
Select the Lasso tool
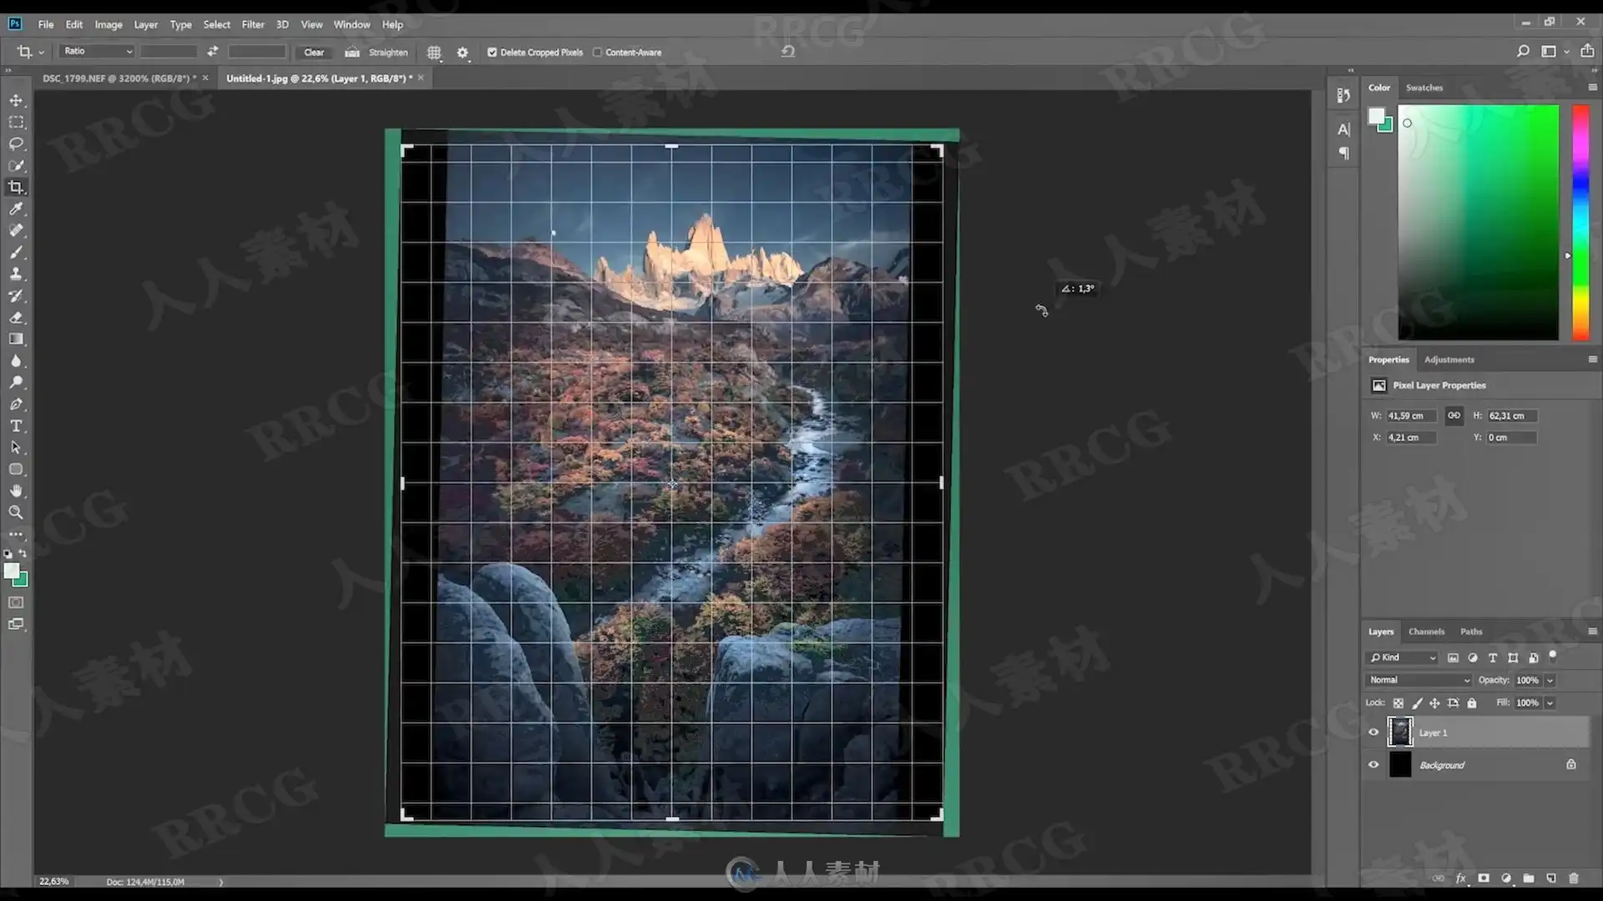point(16,143)
